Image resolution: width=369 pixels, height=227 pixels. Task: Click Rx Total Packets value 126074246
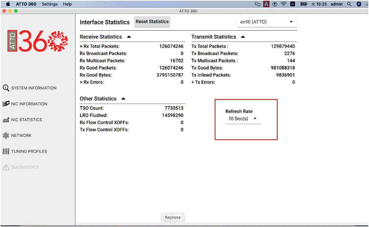tap(171, 46)
